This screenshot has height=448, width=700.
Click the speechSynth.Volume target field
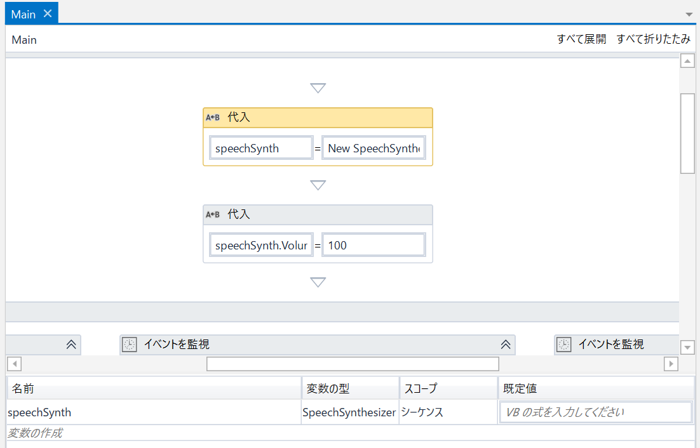261,245
